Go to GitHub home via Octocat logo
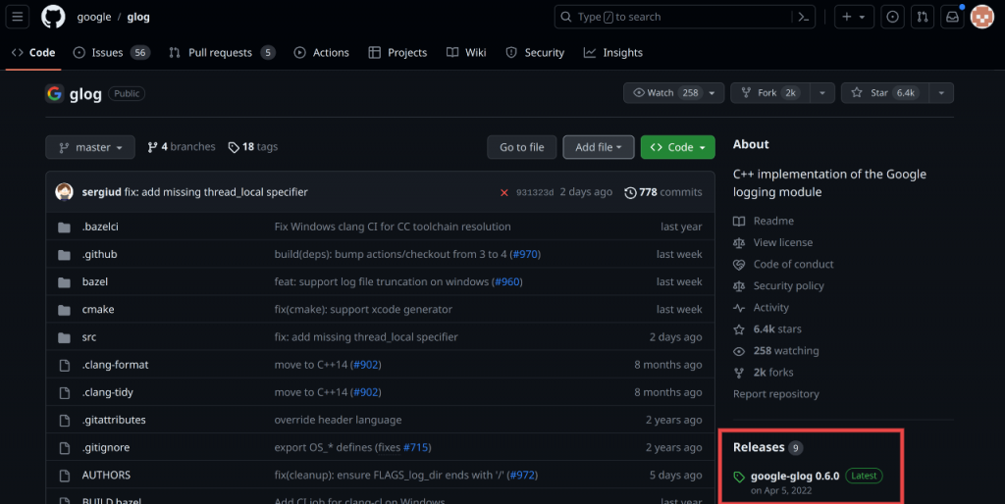Image resolution: width=1005 pixels, height=504 pixels. pyautogui.click(x=53, y=17)
